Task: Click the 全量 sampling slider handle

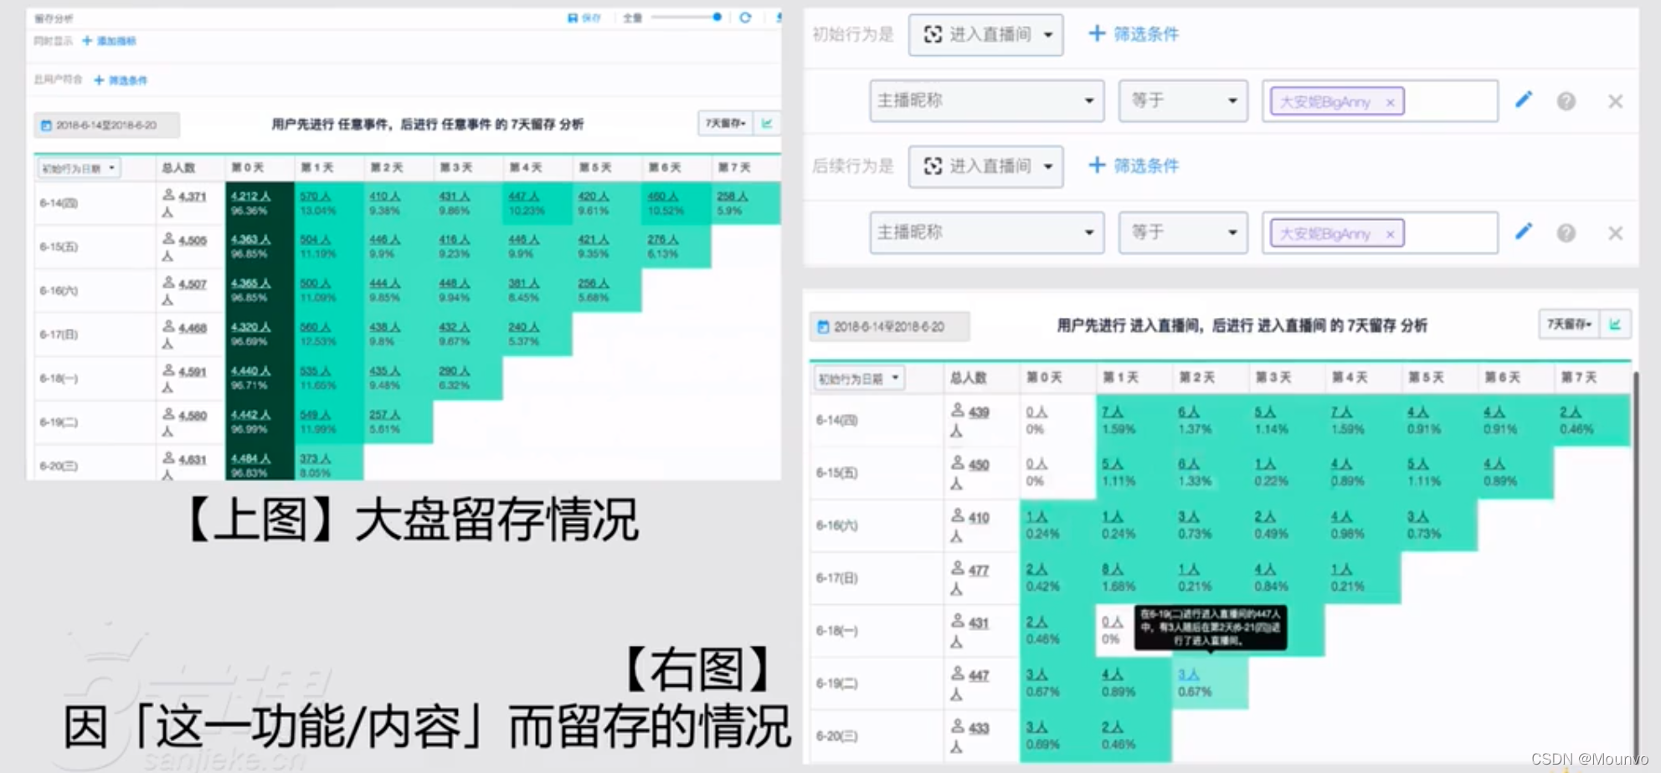Action: click(x=716, y=17)
